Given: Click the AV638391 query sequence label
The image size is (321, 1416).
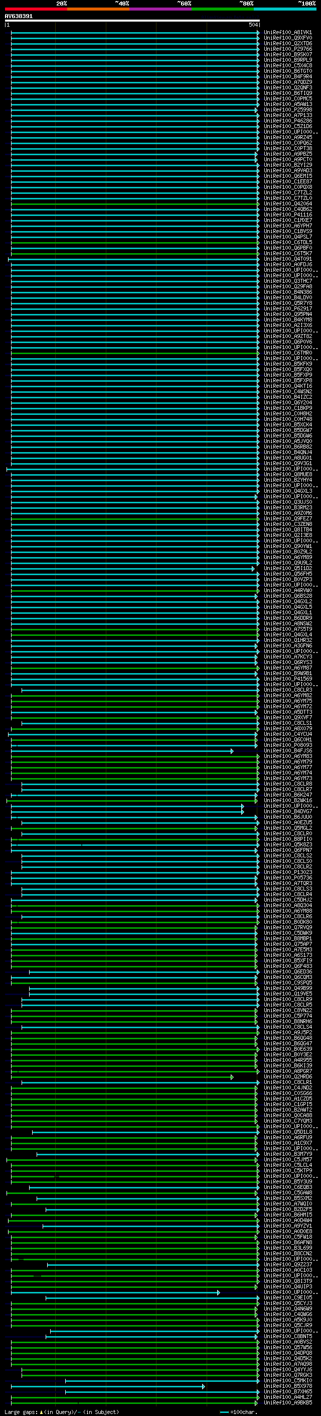Looking at the screenshot, I should (x=19, y=17).
